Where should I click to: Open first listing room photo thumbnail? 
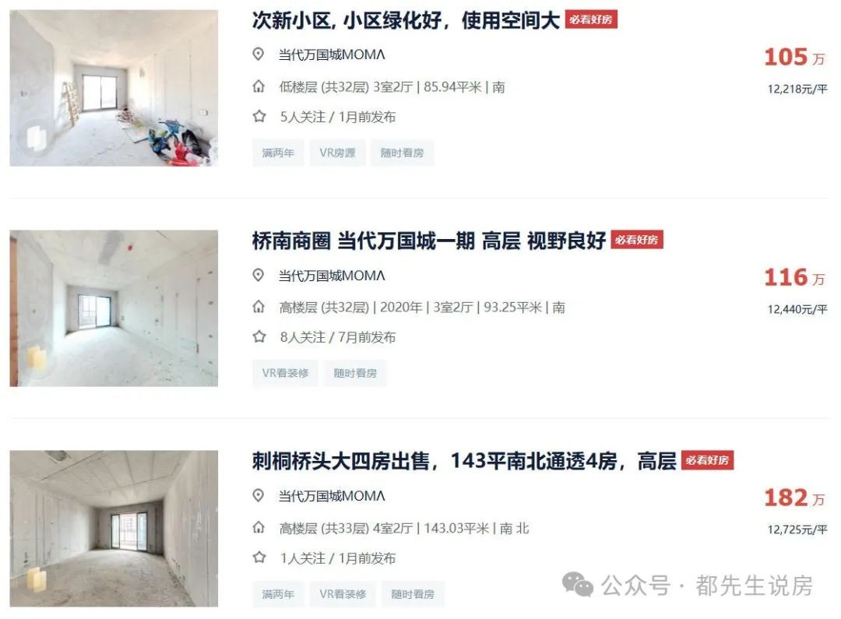(114, 88)
